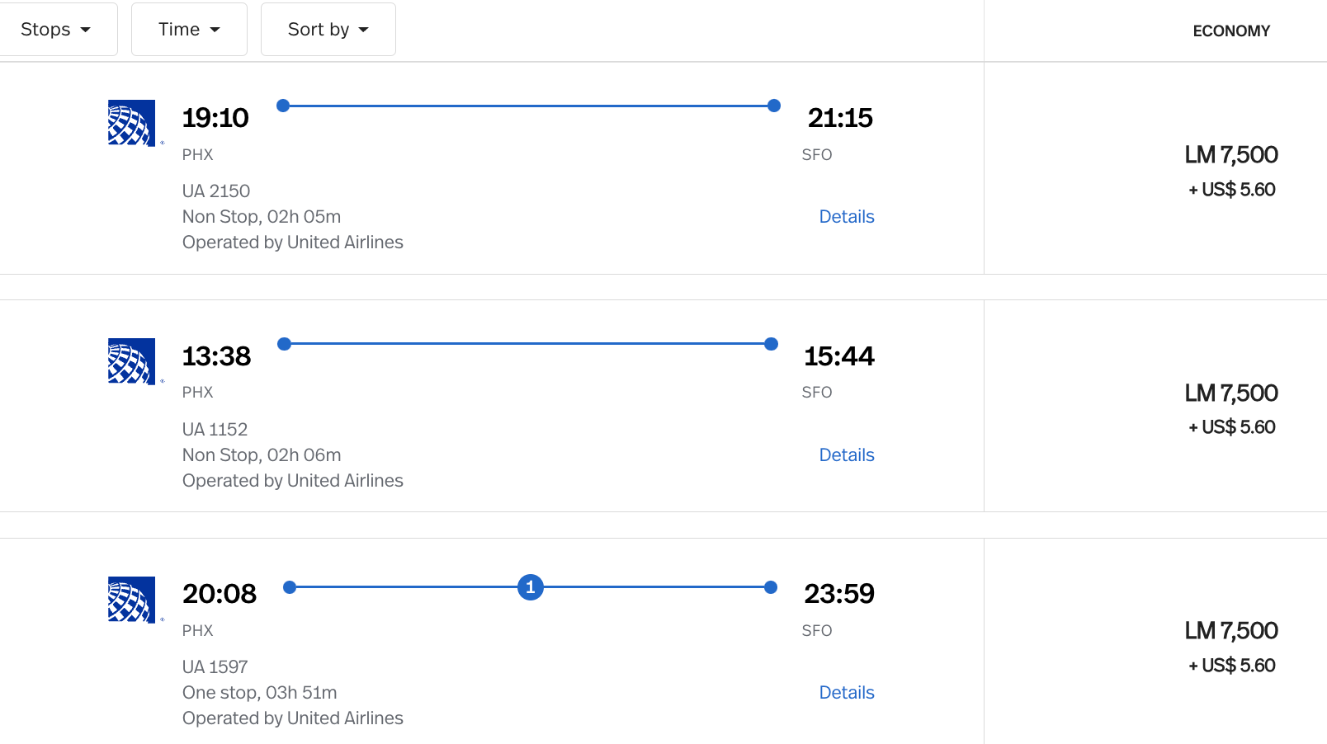1327x744 pixels.
Task: Open Details for the UA 1597 flight
Action: (847, 692)
